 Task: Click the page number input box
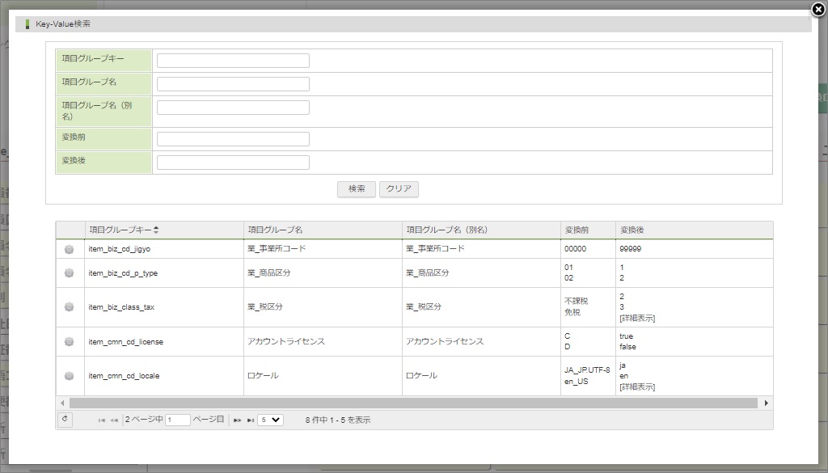[x=177, y=420]
